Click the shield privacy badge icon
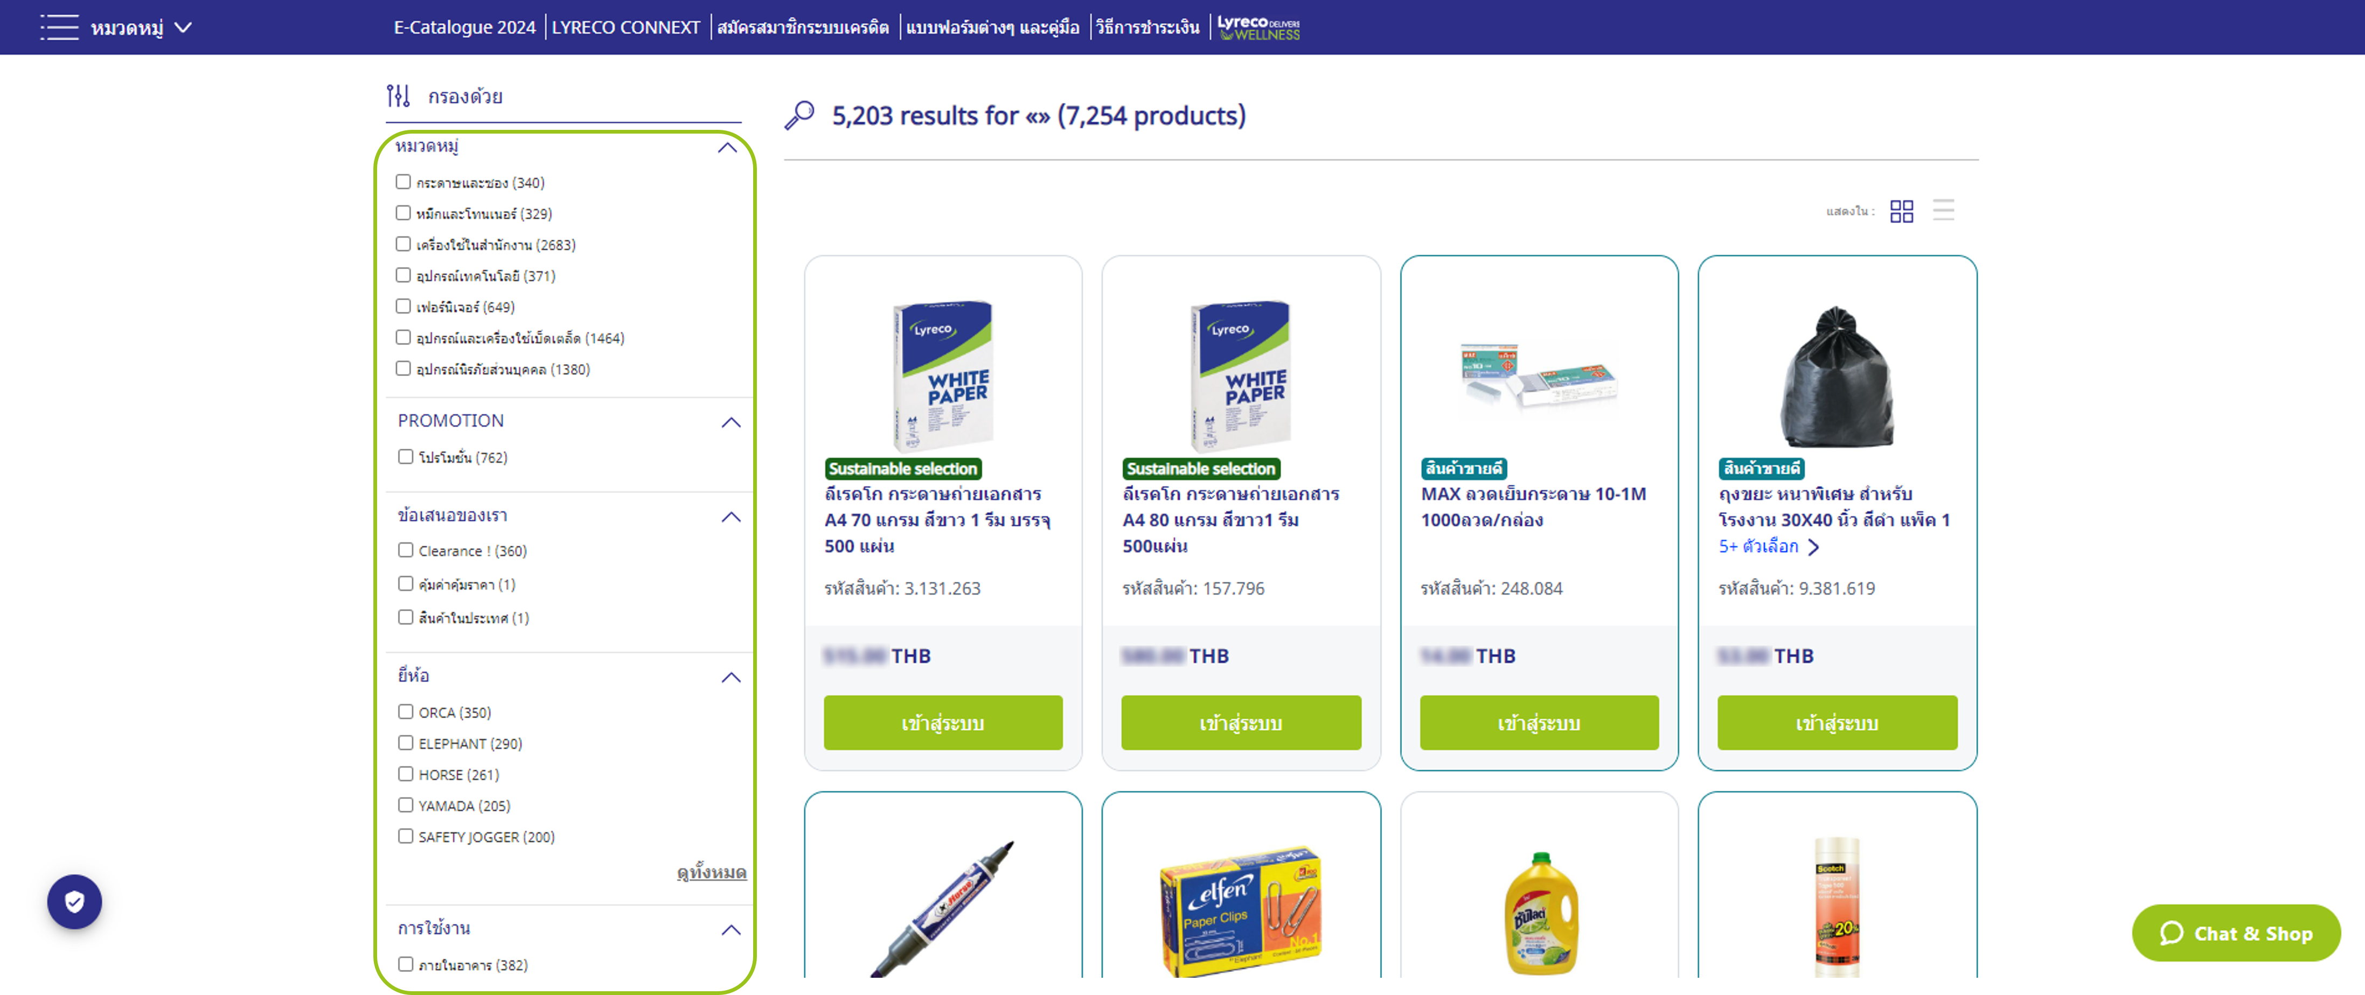2365x995 pixels. (74, 901)
